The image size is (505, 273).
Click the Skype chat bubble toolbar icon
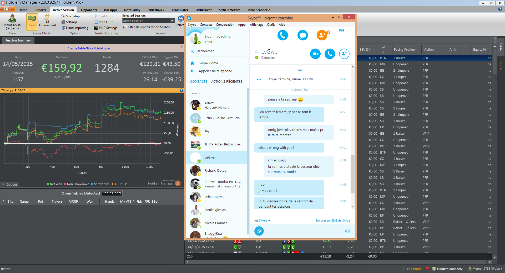pyautogui.click(x=302, y=35)
